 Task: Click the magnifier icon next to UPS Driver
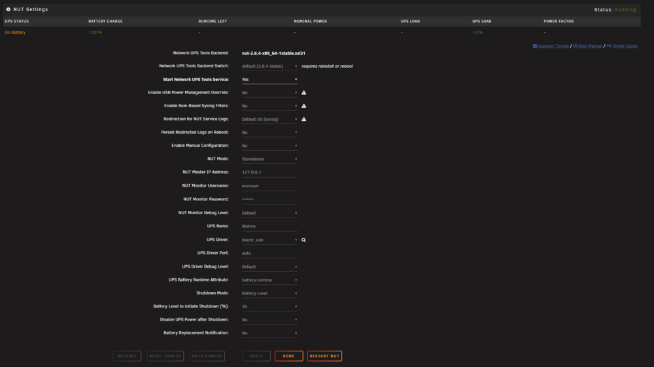pos(303,240)
